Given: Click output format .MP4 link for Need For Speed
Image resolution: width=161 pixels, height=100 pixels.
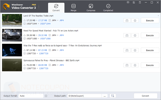Looking at the screenshot, I should coord(62,35).
